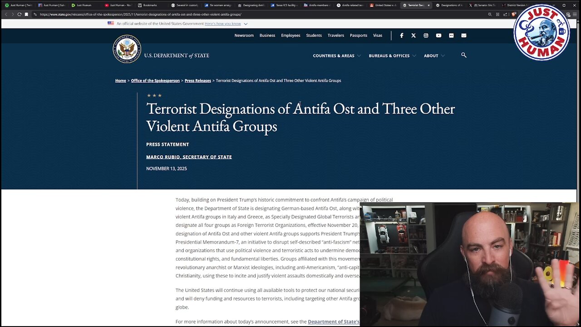Open the Employees menu link
The image size is (581, 327).
coord(290,35)
